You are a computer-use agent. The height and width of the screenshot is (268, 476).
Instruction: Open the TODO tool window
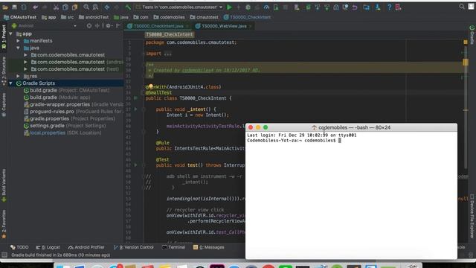pyautogui.click(x=19, y=247)
